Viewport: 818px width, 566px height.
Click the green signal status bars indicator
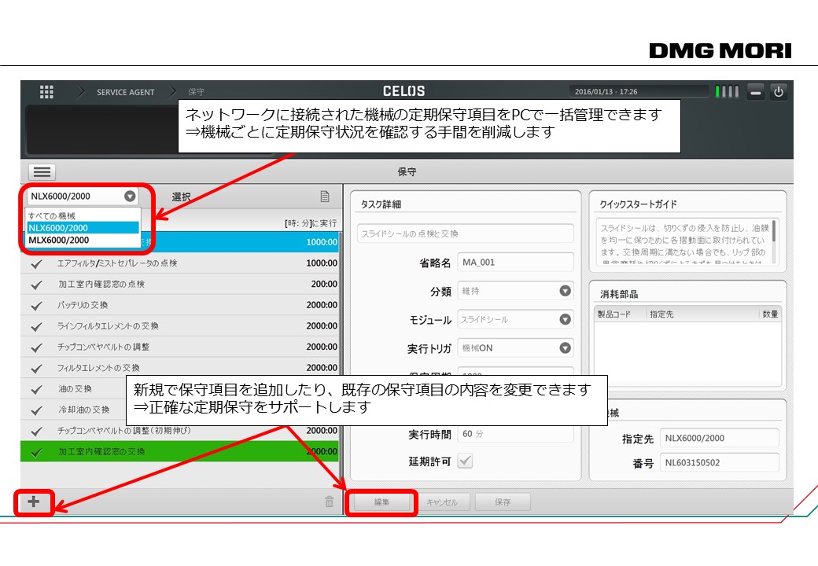tap(727, 92)
